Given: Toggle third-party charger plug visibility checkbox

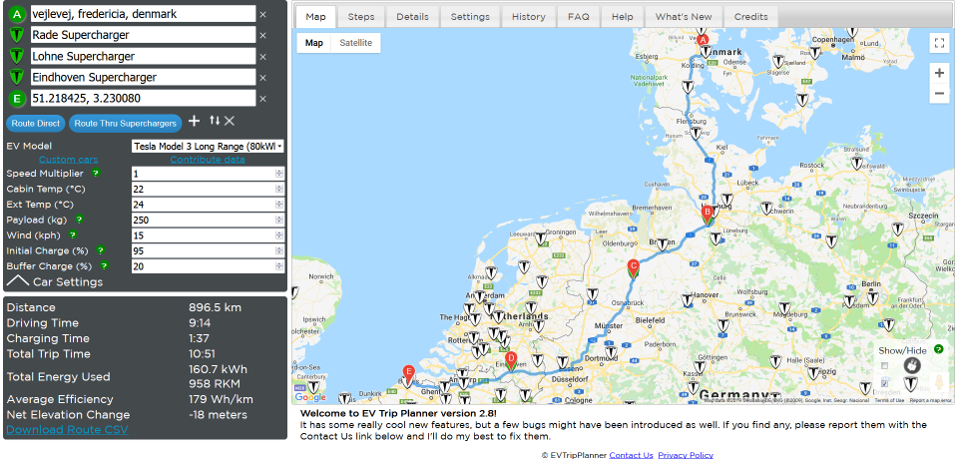Looking at the screenshot, I should (x=884, y=365).
